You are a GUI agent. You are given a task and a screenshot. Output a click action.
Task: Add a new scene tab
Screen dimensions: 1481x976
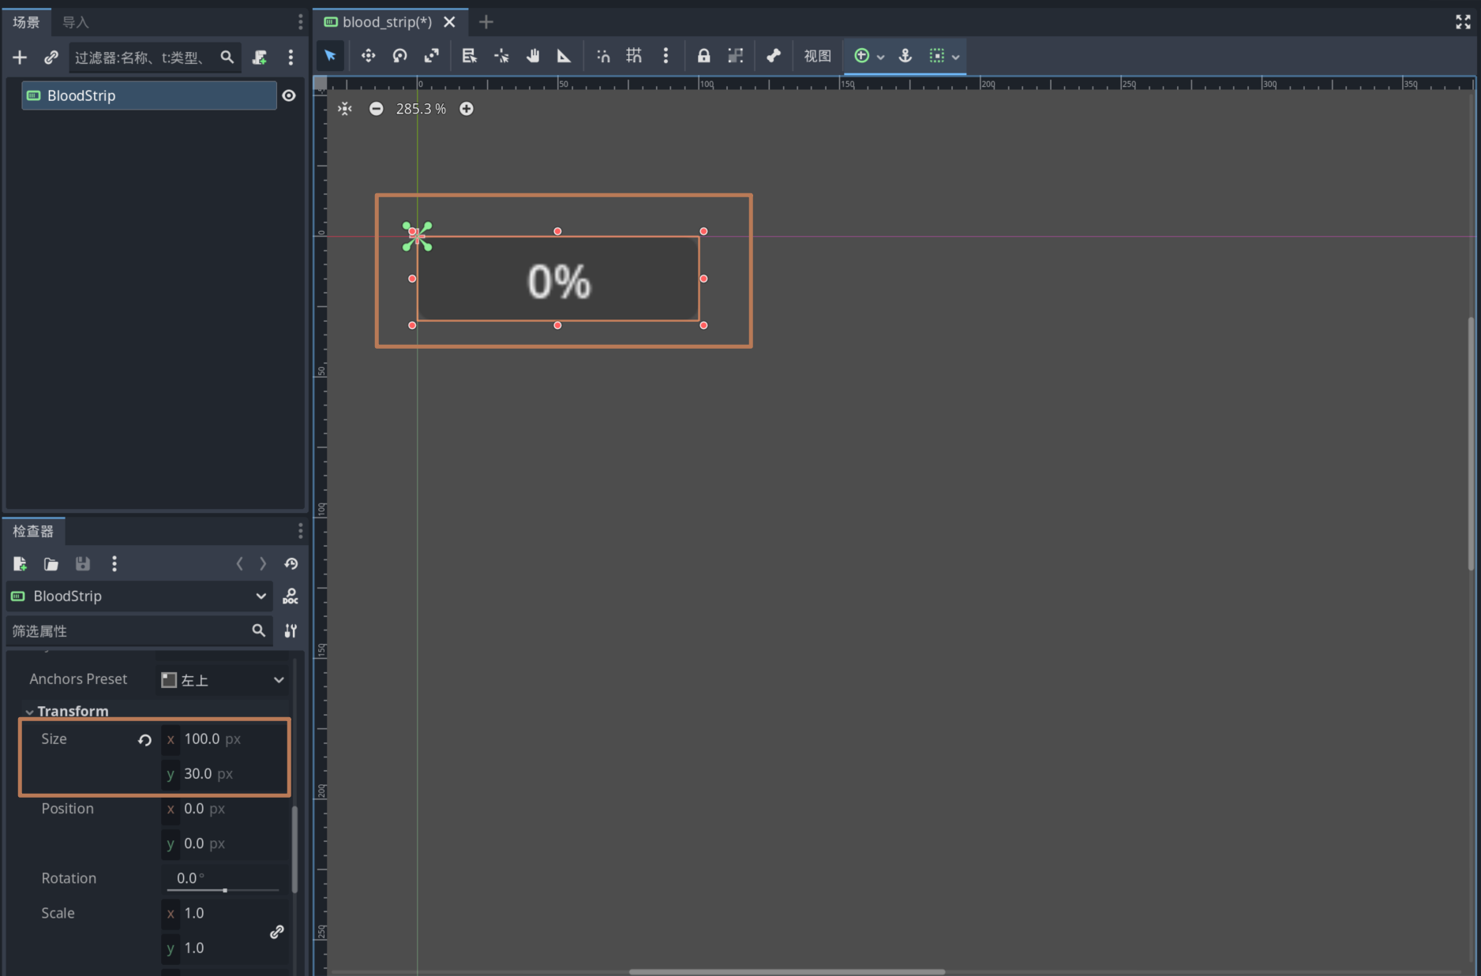pos(486,22)
